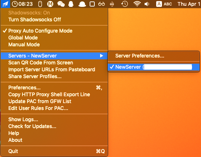Expand the Servers - NewServer submenu
Screen dimensions: 201x157
click(x=54, y=56)
